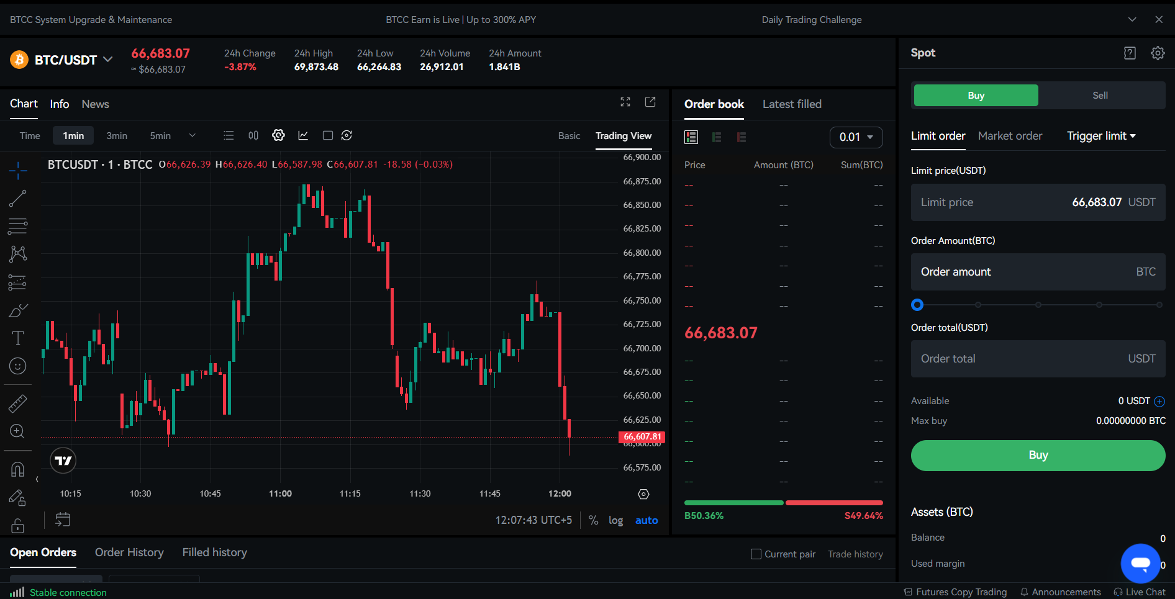Open Spot trading settings gear
Image resolution: width=1175 pixels, height=599 pixels.
[1158, 53]
